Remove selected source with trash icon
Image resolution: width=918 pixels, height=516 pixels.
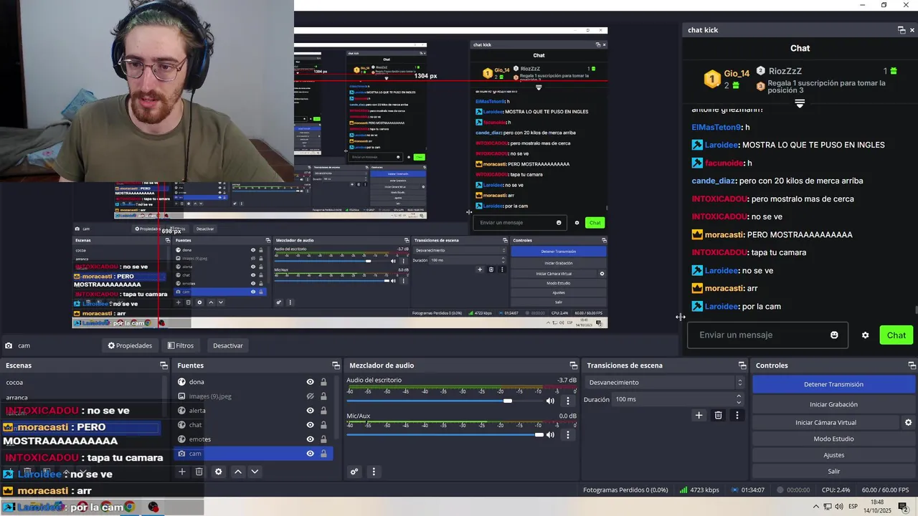[199, 472]
